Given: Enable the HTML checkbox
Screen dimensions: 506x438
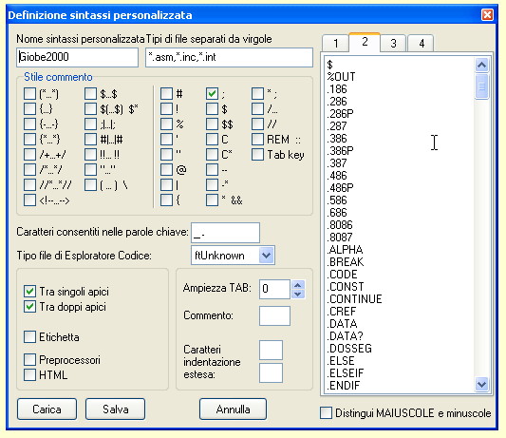Looking at the screenshot, I should point(29,374).
